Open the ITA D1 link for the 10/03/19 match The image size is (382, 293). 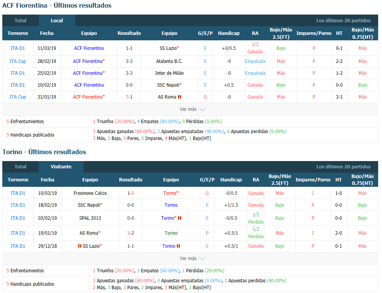(18, 193)
